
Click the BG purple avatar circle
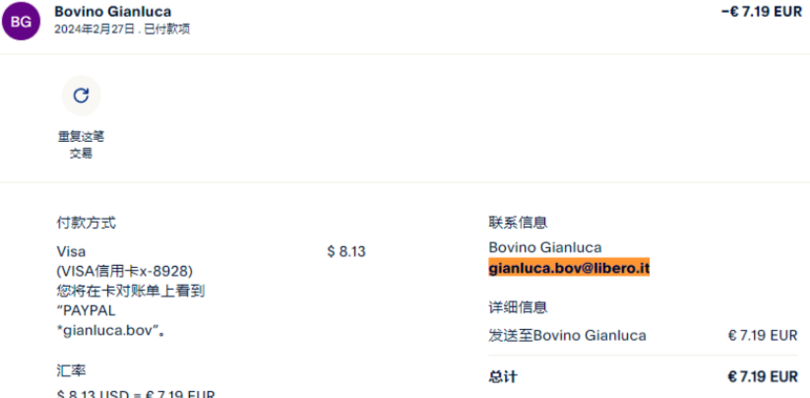pos(22,21)
